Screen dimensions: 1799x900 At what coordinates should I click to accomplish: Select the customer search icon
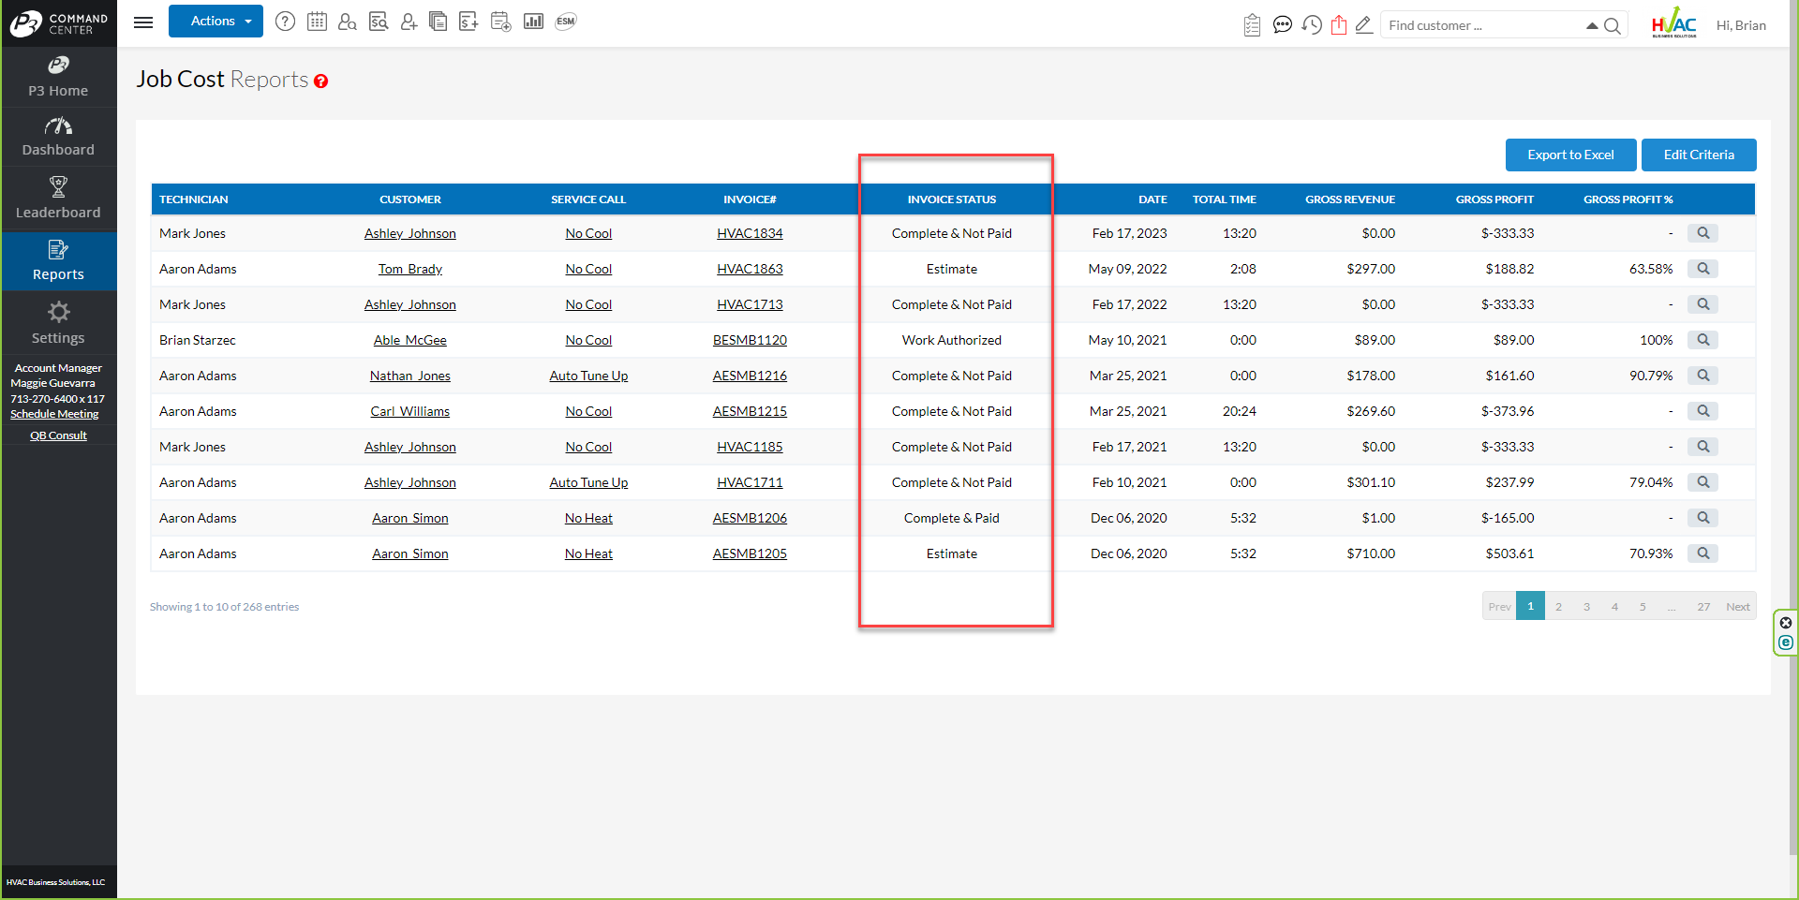click(x=348, y=21)
